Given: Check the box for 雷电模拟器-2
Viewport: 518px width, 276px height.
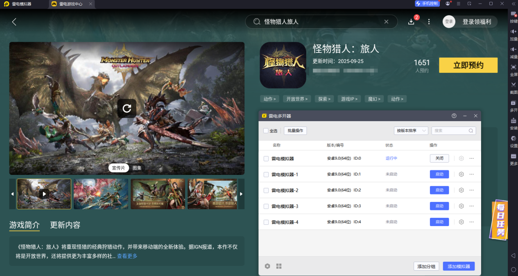Looking at the screenshot, I should [x=266, y=190].
